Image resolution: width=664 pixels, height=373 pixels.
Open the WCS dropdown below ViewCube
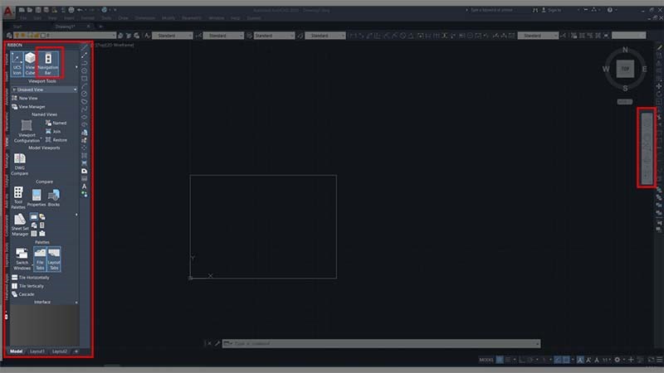625,102
